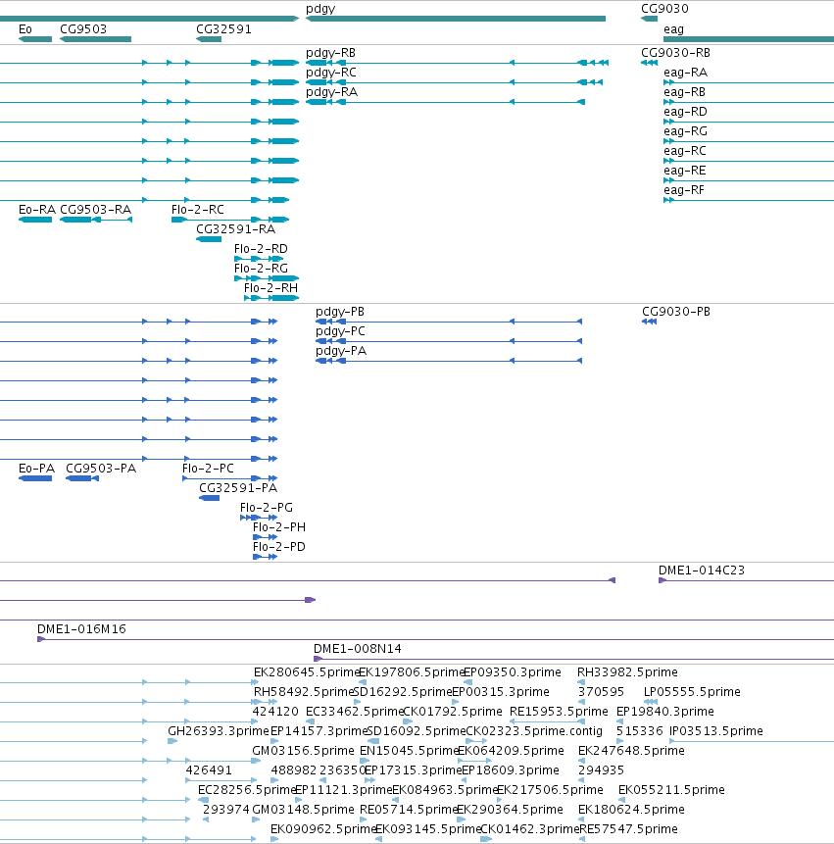Select the eag-RD transcript label
Image resolution: width=834 pixels, height=844 pixels.
(685, 112)
